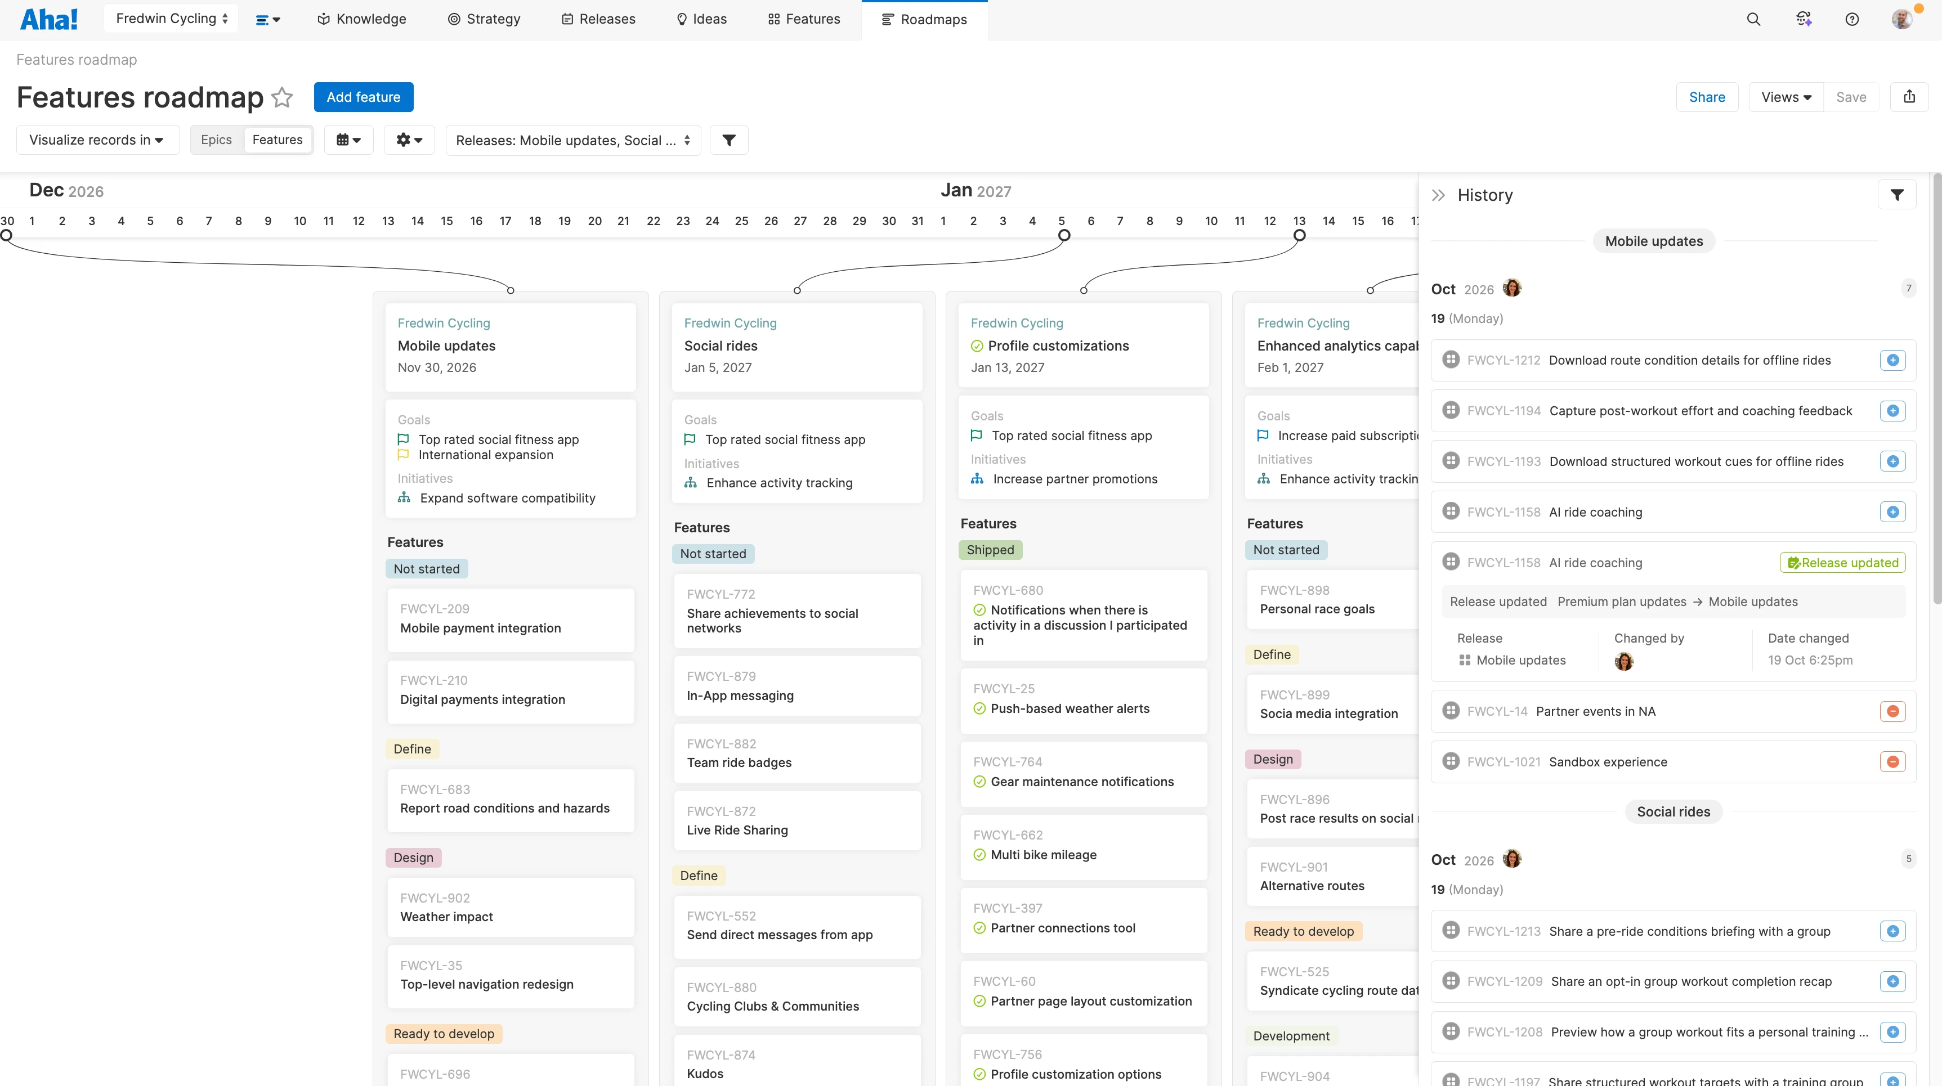
Task: Open the Strategy menu
Action: point(484,19)
